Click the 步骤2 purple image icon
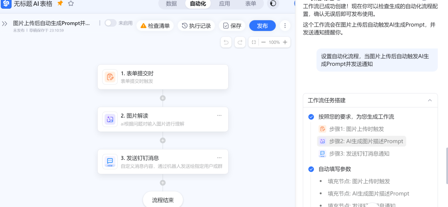 click(x=322, y=141)
